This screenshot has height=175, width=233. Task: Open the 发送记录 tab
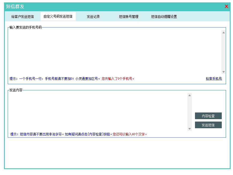pyautogui.click(x=93, y=17)
